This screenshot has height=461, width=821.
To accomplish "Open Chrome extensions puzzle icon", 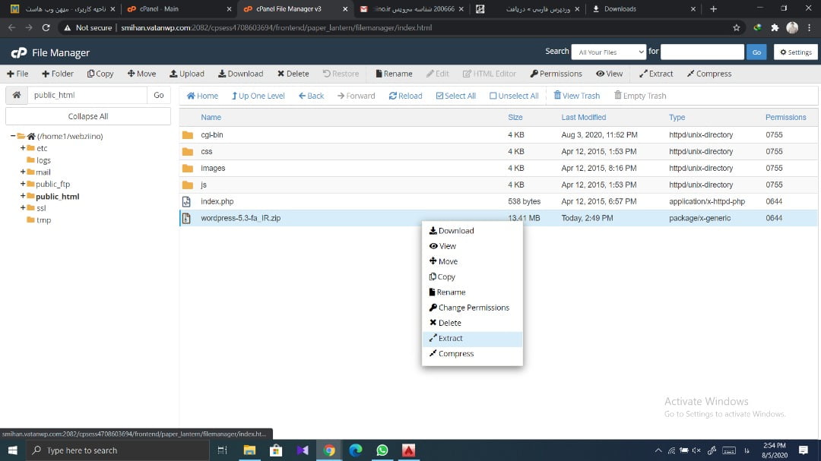I will (775, 28).
